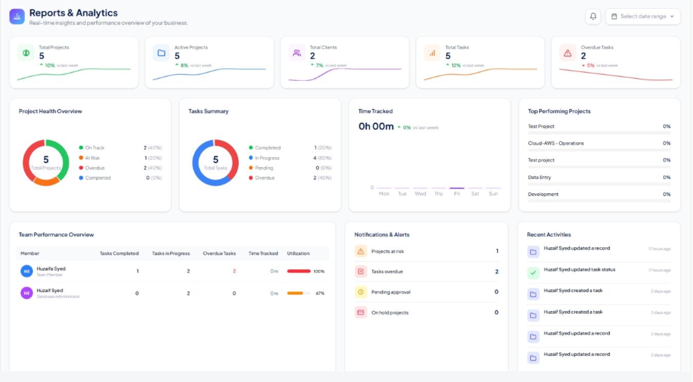
Task: Select the At Risk legend entry
Action: point(120,158)
